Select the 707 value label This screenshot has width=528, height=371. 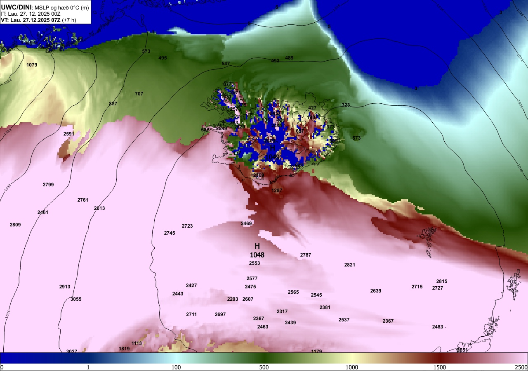139,94
